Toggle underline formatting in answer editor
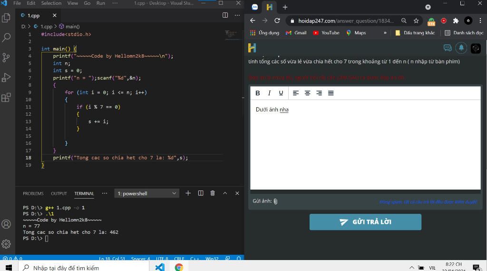The height and width of the screenshot is (271, 487). point(281,93)
